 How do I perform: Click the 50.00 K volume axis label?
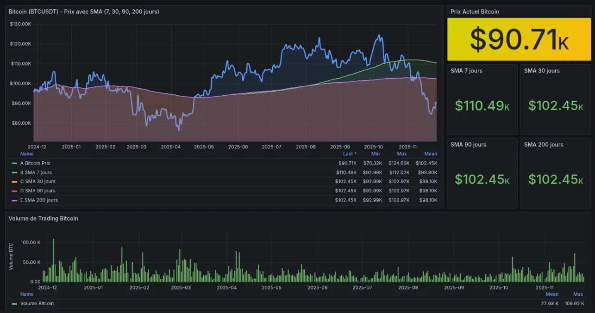32,262
